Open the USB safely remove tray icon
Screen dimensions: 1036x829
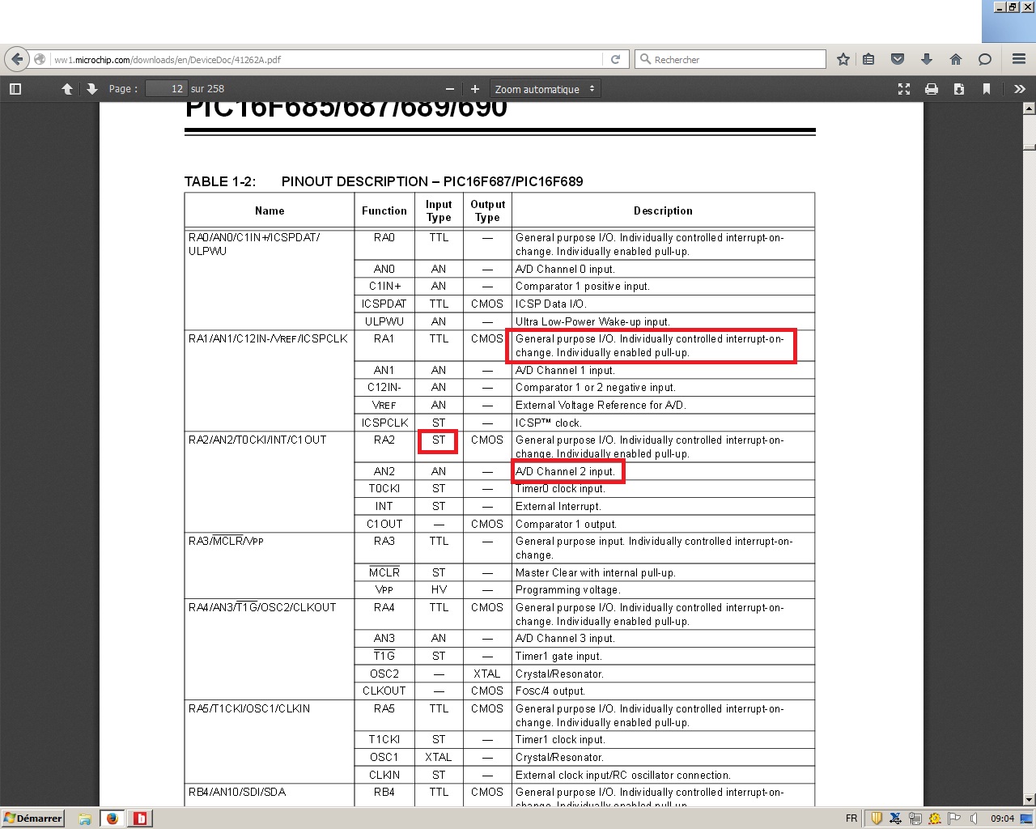point(895,818)
